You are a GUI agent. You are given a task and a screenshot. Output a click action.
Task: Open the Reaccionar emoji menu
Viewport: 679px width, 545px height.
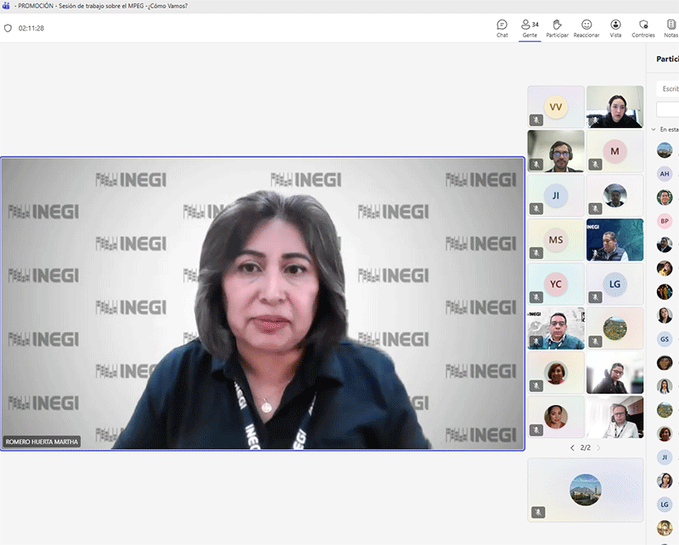(x=586, y=28)
